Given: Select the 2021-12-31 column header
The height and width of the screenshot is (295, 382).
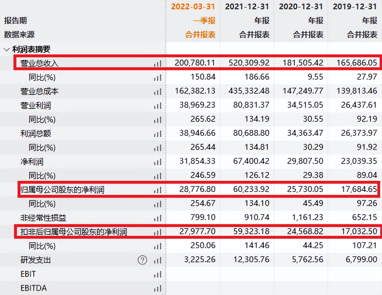Looking at the screenshot, I should coord(247,6).
